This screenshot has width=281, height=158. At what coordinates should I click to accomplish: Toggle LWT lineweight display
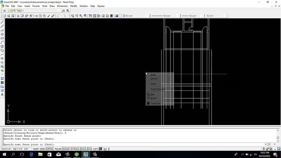click(95, 149)
